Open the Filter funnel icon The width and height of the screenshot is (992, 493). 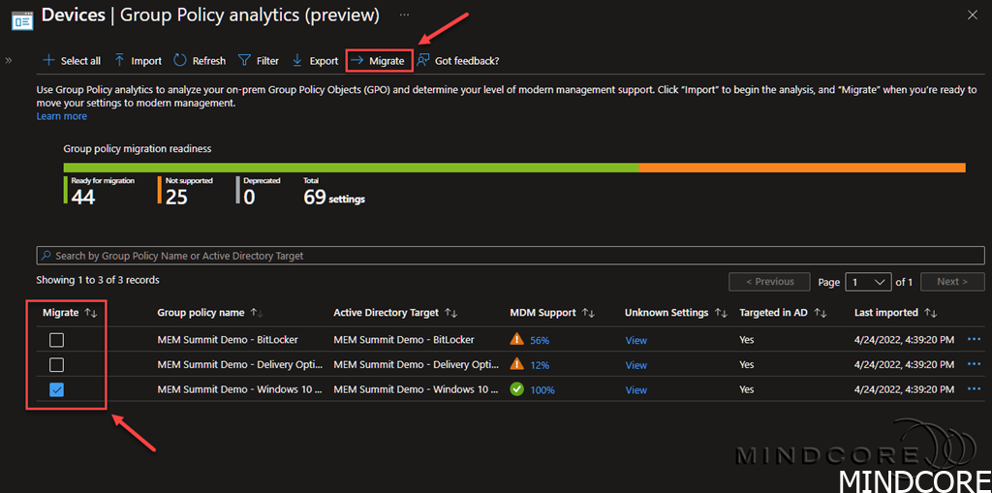click(x=244, y=60)
